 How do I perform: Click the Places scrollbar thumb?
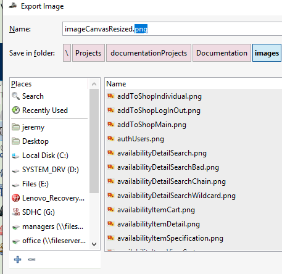94,141
